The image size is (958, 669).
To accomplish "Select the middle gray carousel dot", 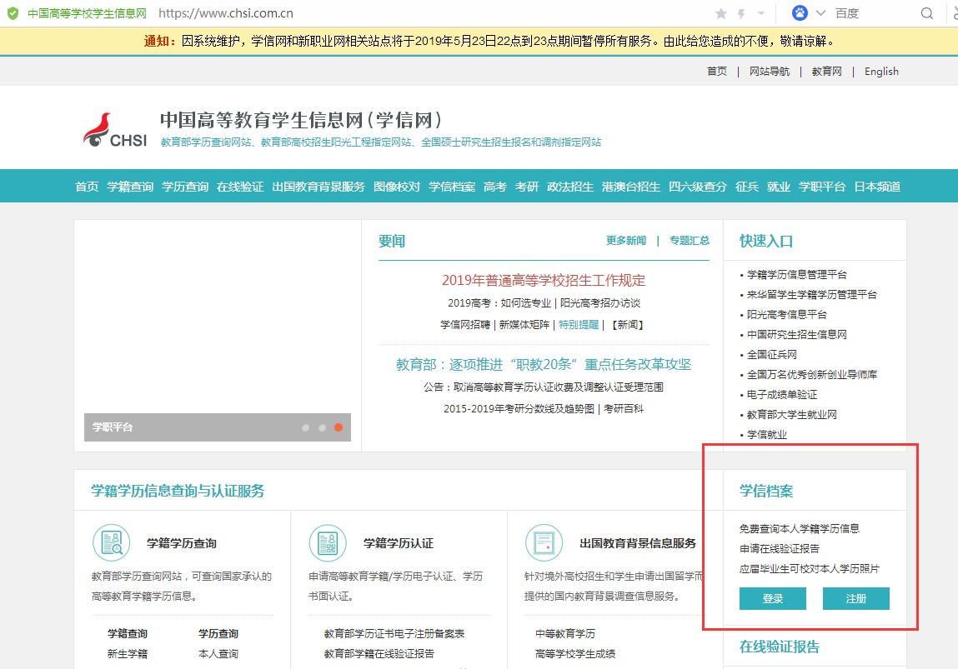I will pyautogui.click(x=322, y=427).
